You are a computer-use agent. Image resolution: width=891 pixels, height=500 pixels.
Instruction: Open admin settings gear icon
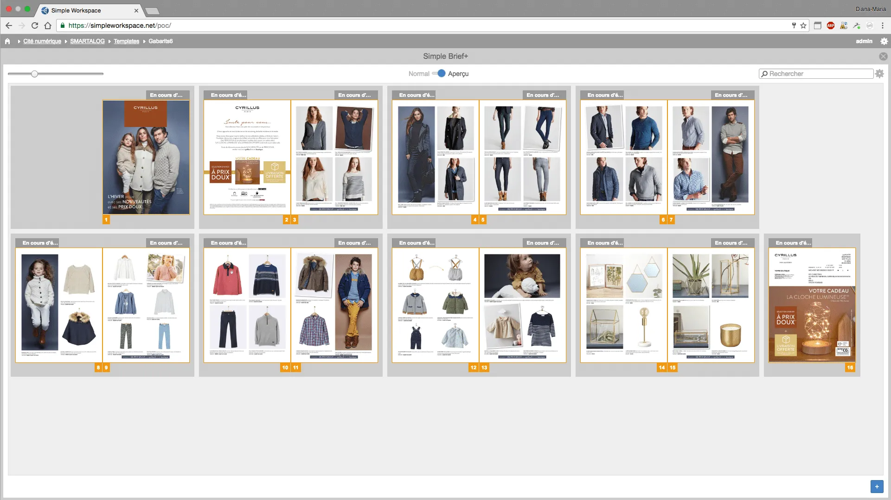[x=884, y=41]
